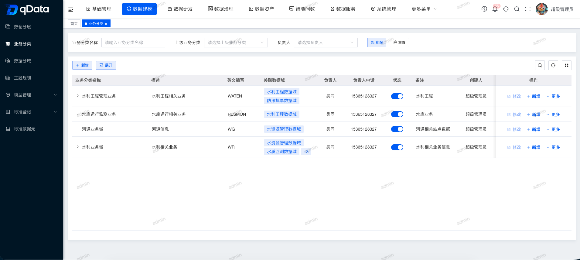This screenshot has width=580, height=260.
Task: Toggle status switch for 水利业务域
Action: pos(397,147)
